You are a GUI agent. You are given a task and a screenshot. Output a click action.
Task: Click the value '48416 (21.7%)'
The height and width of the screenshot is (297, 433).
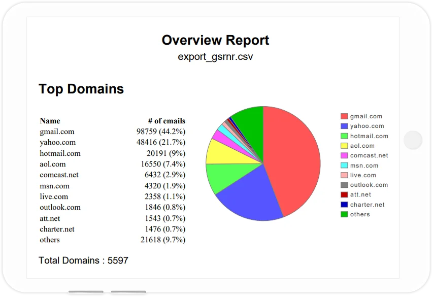pos(161,142)
